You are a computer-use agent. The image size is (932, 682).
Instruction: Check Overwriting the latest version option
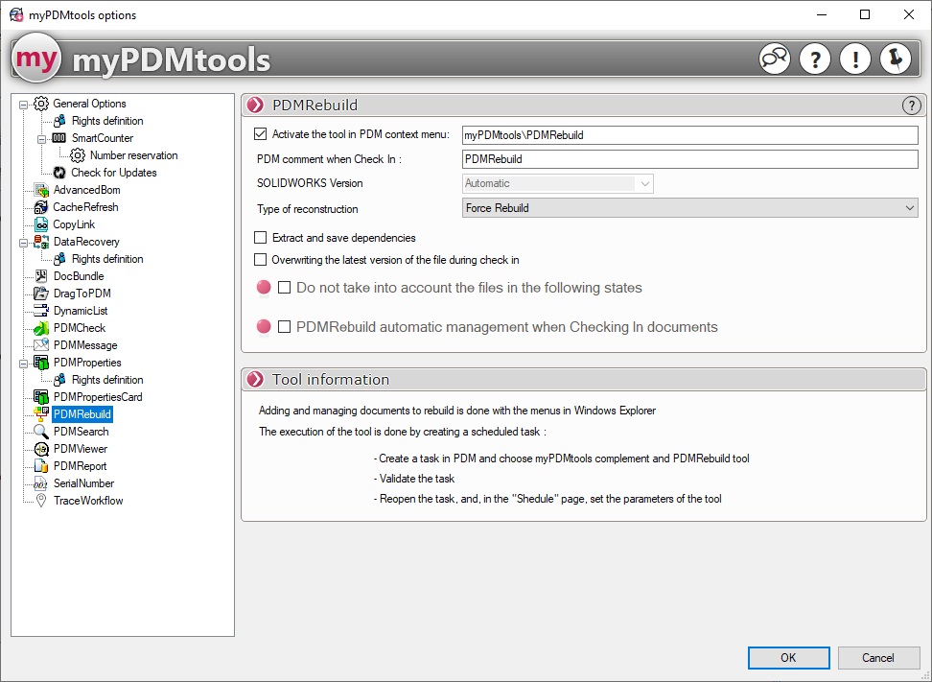(x=261, y=260)
